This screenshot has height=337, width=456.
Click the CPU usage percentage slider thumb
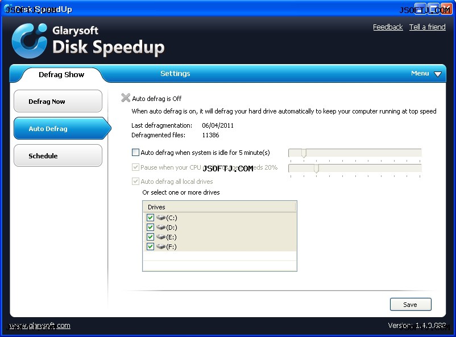point(316,168)
